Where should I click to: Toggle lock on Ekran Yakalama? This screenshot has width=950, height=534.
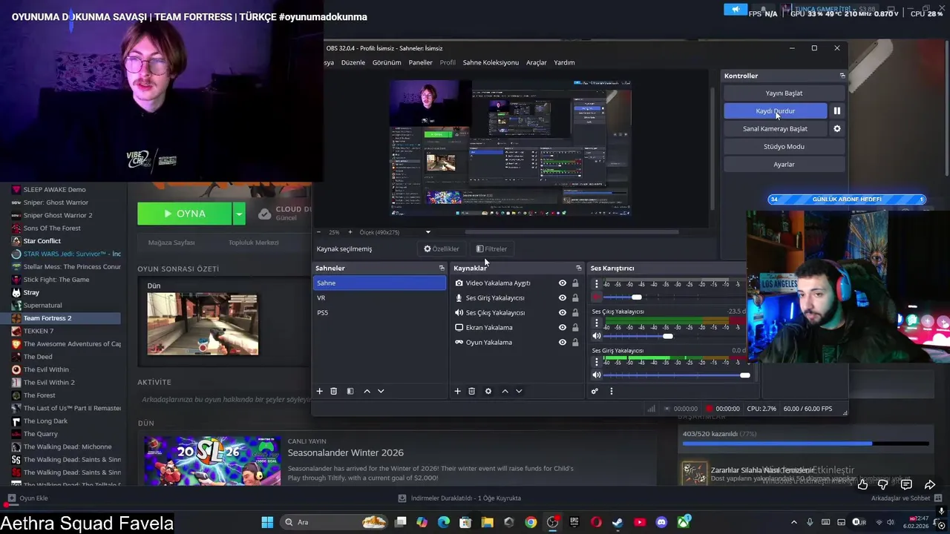click(575, 327)
